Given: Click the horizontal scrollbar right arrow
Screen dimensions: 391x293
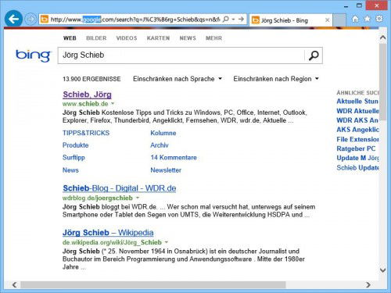Looking at the screenshot, I should [x=368, y=284].
